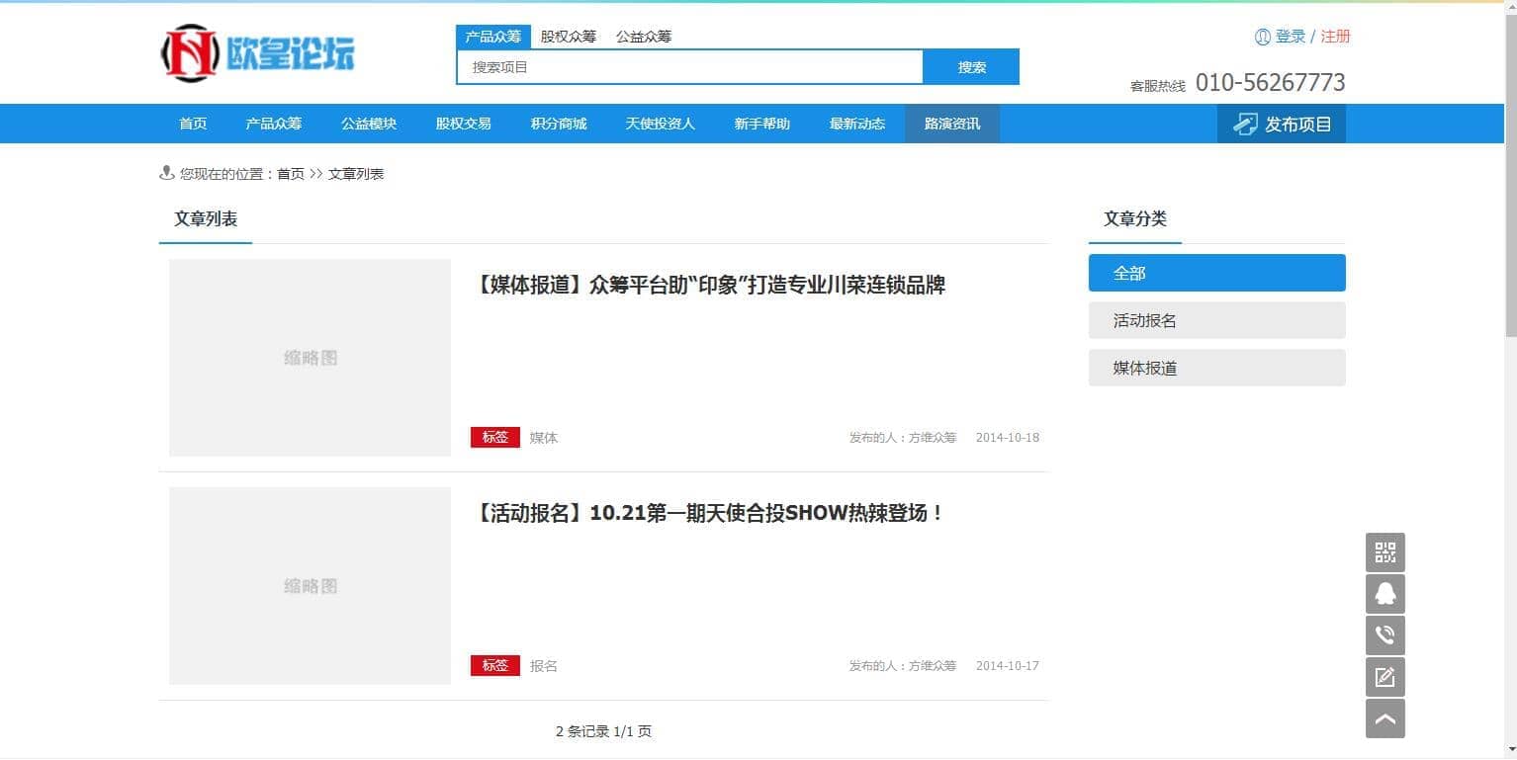Filter articles by 媒体报道 category
This screenshot has width=1517, height=760.
(1216, 368)
